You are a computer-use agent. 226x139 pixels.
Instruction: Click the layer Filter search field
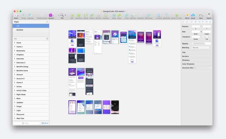[27, 123]
